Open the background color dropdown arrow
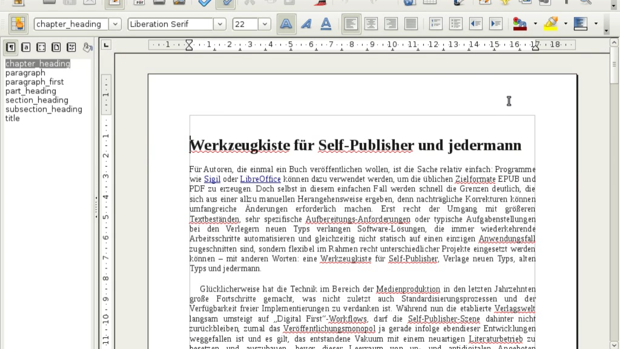This screenshot has width=620, height=349. pos(596,24)
